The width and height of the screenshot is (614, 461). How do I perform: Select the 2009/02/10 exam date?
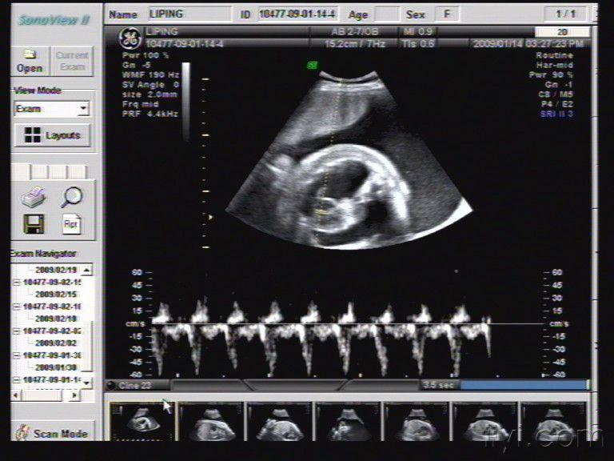[56, 319]
